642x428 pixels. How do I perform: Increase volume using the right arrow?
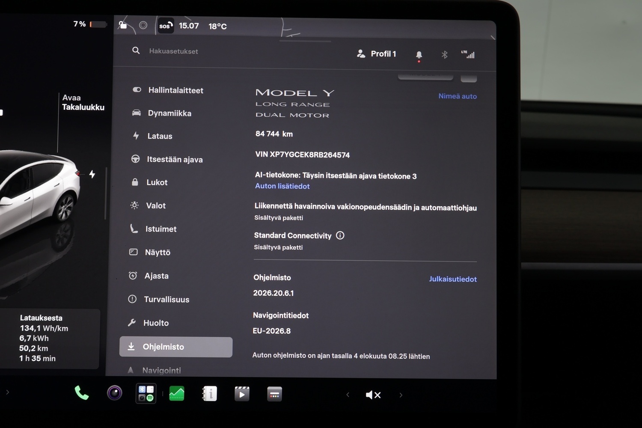pyautogui.click(x=401, y=395)
